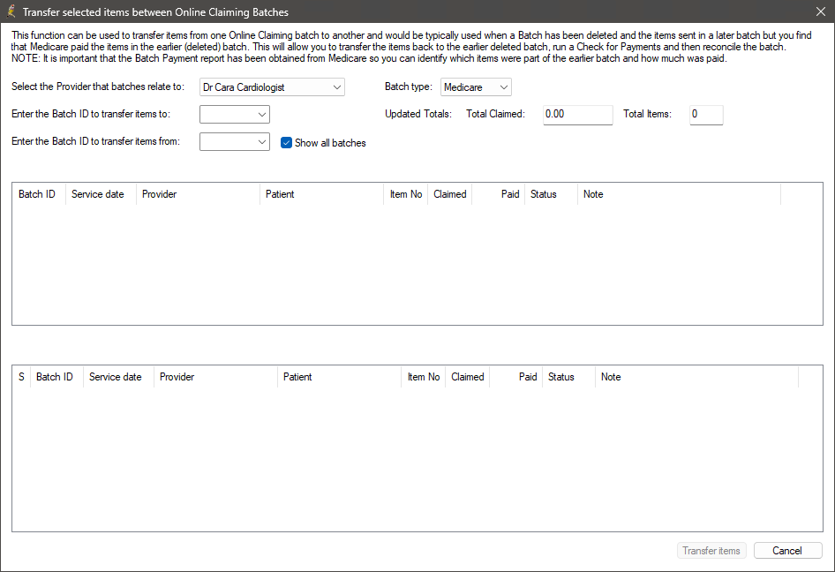
Task: Sort upper table by Batch ID column
Action: (x=39, y=194)
